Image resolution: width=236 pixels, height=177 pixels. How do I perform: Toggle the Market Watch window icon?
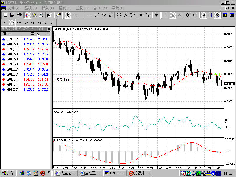pyautogui.click(x=28, y=15)
